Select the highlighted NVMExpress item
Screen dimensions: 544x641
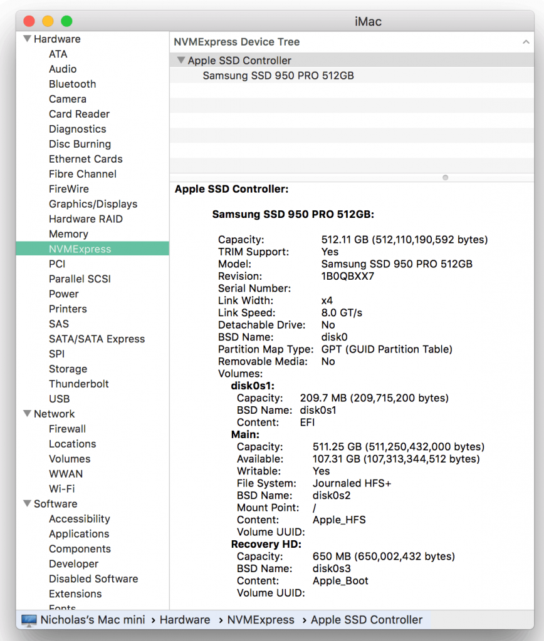click(x=93, y=249)
